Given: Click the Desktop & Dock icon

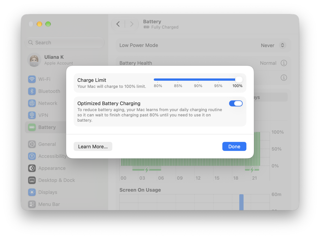Looking at the screenshot, I should 32,180.
